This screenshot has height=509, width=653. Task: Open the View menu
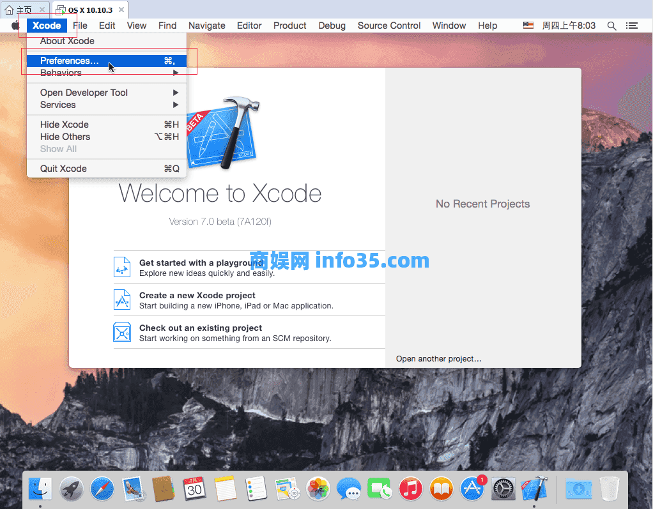coord(137,26)
